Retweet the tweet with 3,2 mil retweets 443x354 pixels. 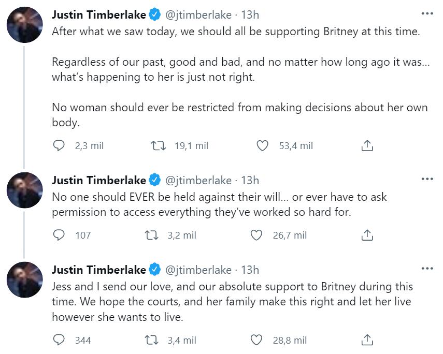151,235
